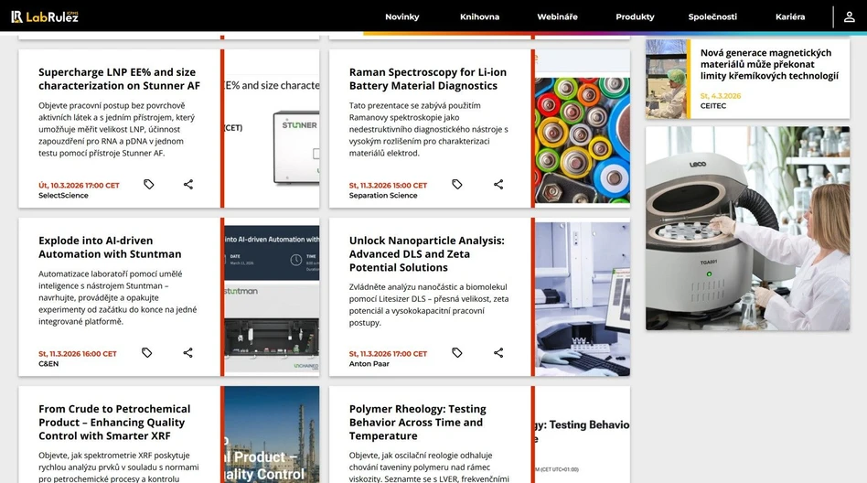Navigate to Společnosti section
The width and height of the screenshot is (867, 483).
point(712,16)
